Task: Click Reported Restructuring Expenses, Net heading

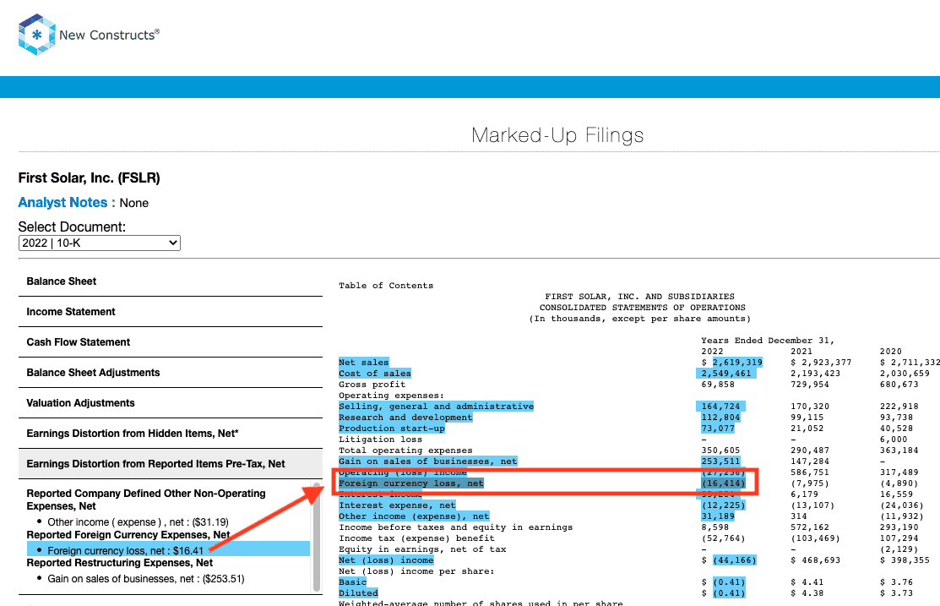Action: pyautogui.click(x=120, y=563)
